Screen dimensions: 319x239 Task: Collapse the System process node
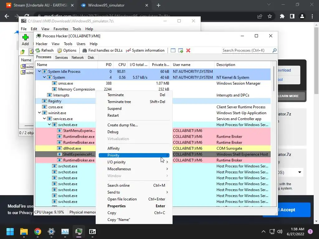click(44, 77)
